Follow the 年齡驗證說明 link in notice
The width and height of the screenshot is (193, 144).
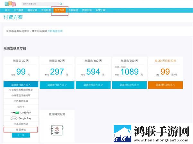pyautogui.click(x=55, y=31)
